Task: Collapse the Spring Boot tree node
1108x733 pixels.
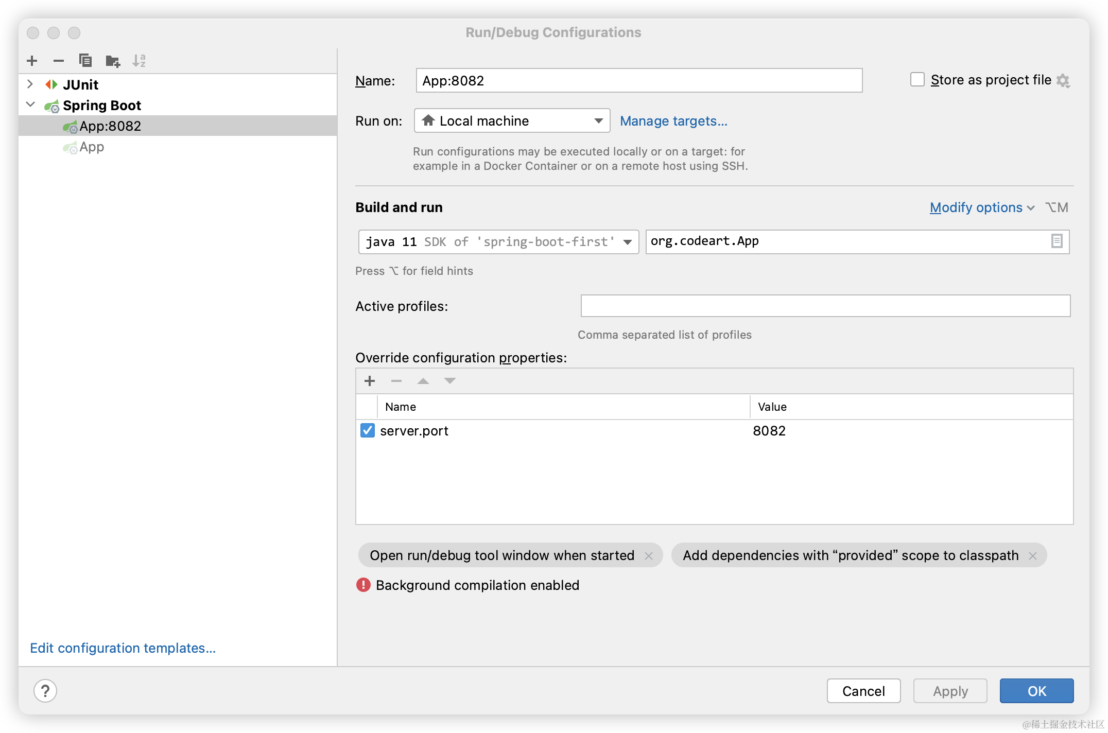Action: pos(30,104)
